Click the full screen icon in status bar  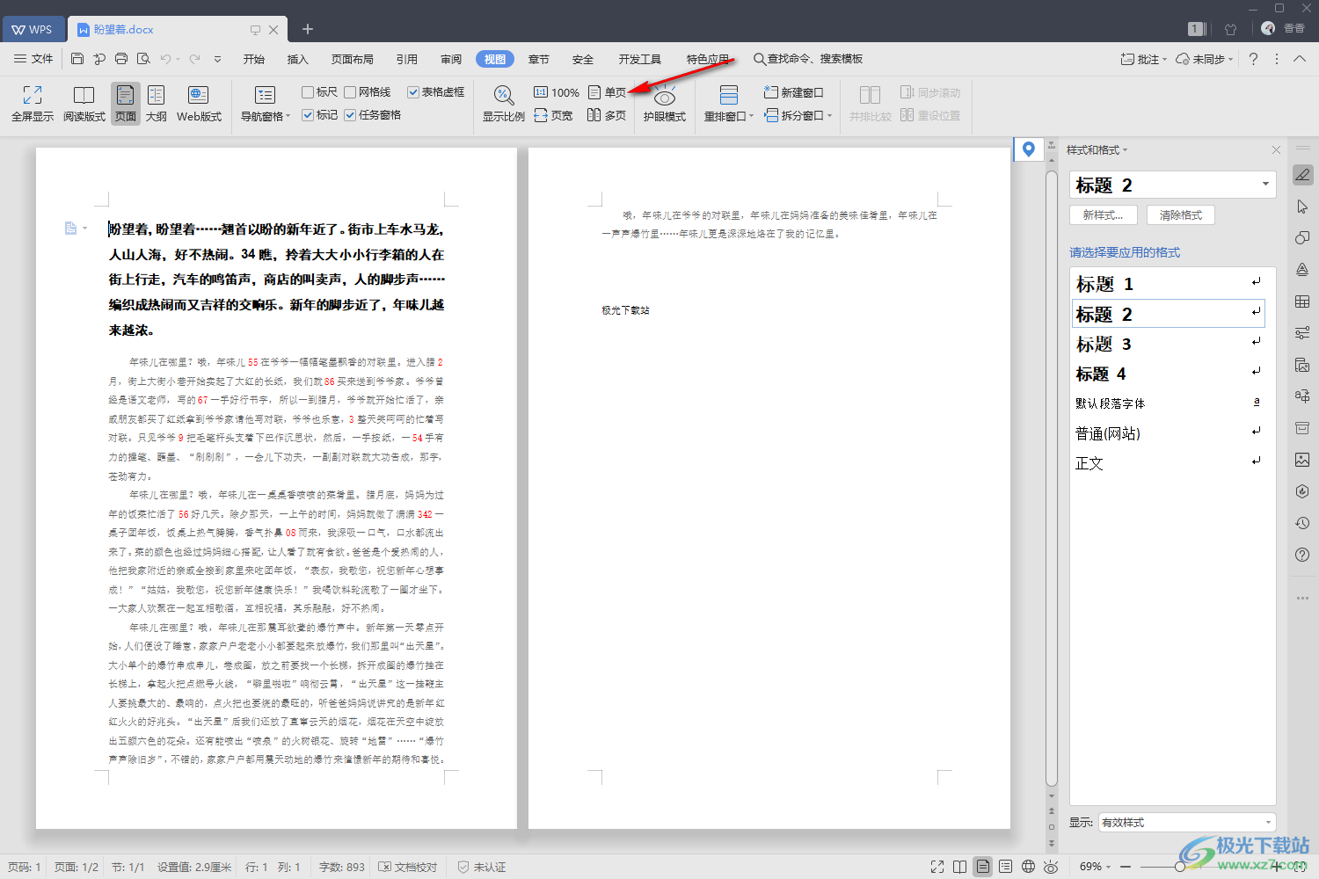click(937, 867)
